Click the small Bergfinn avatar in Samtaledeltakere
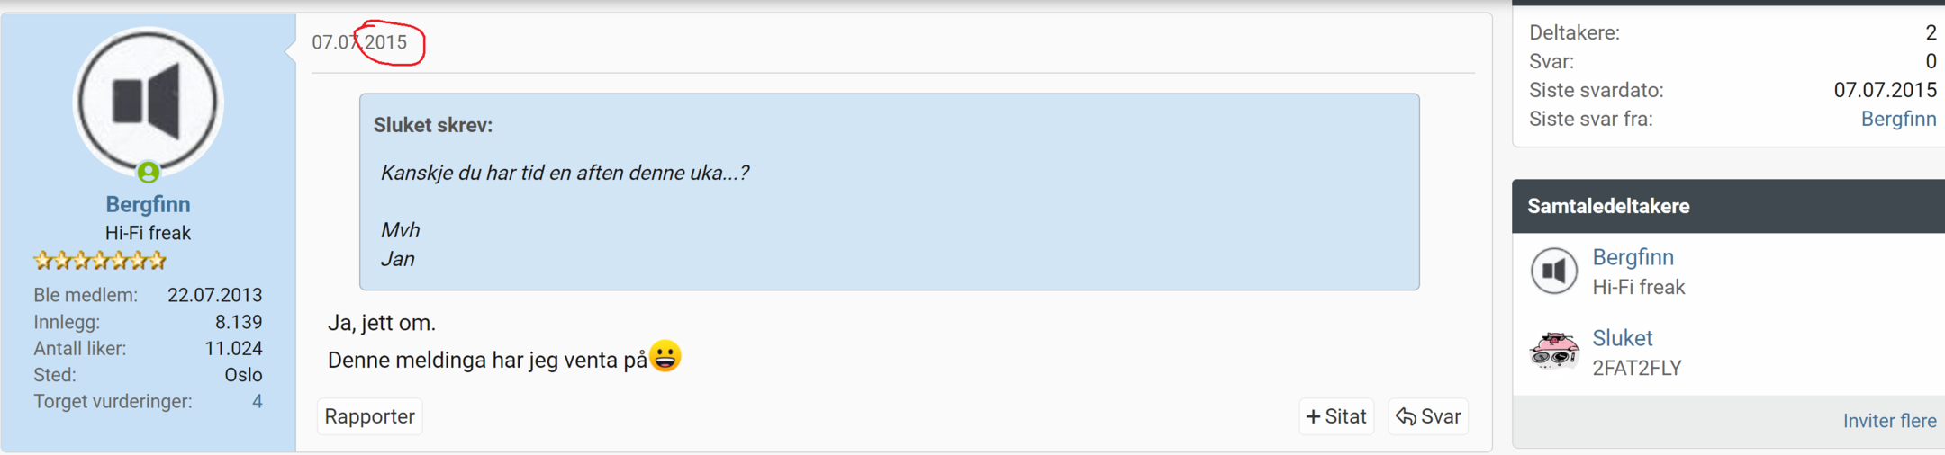 point(1553,271)
